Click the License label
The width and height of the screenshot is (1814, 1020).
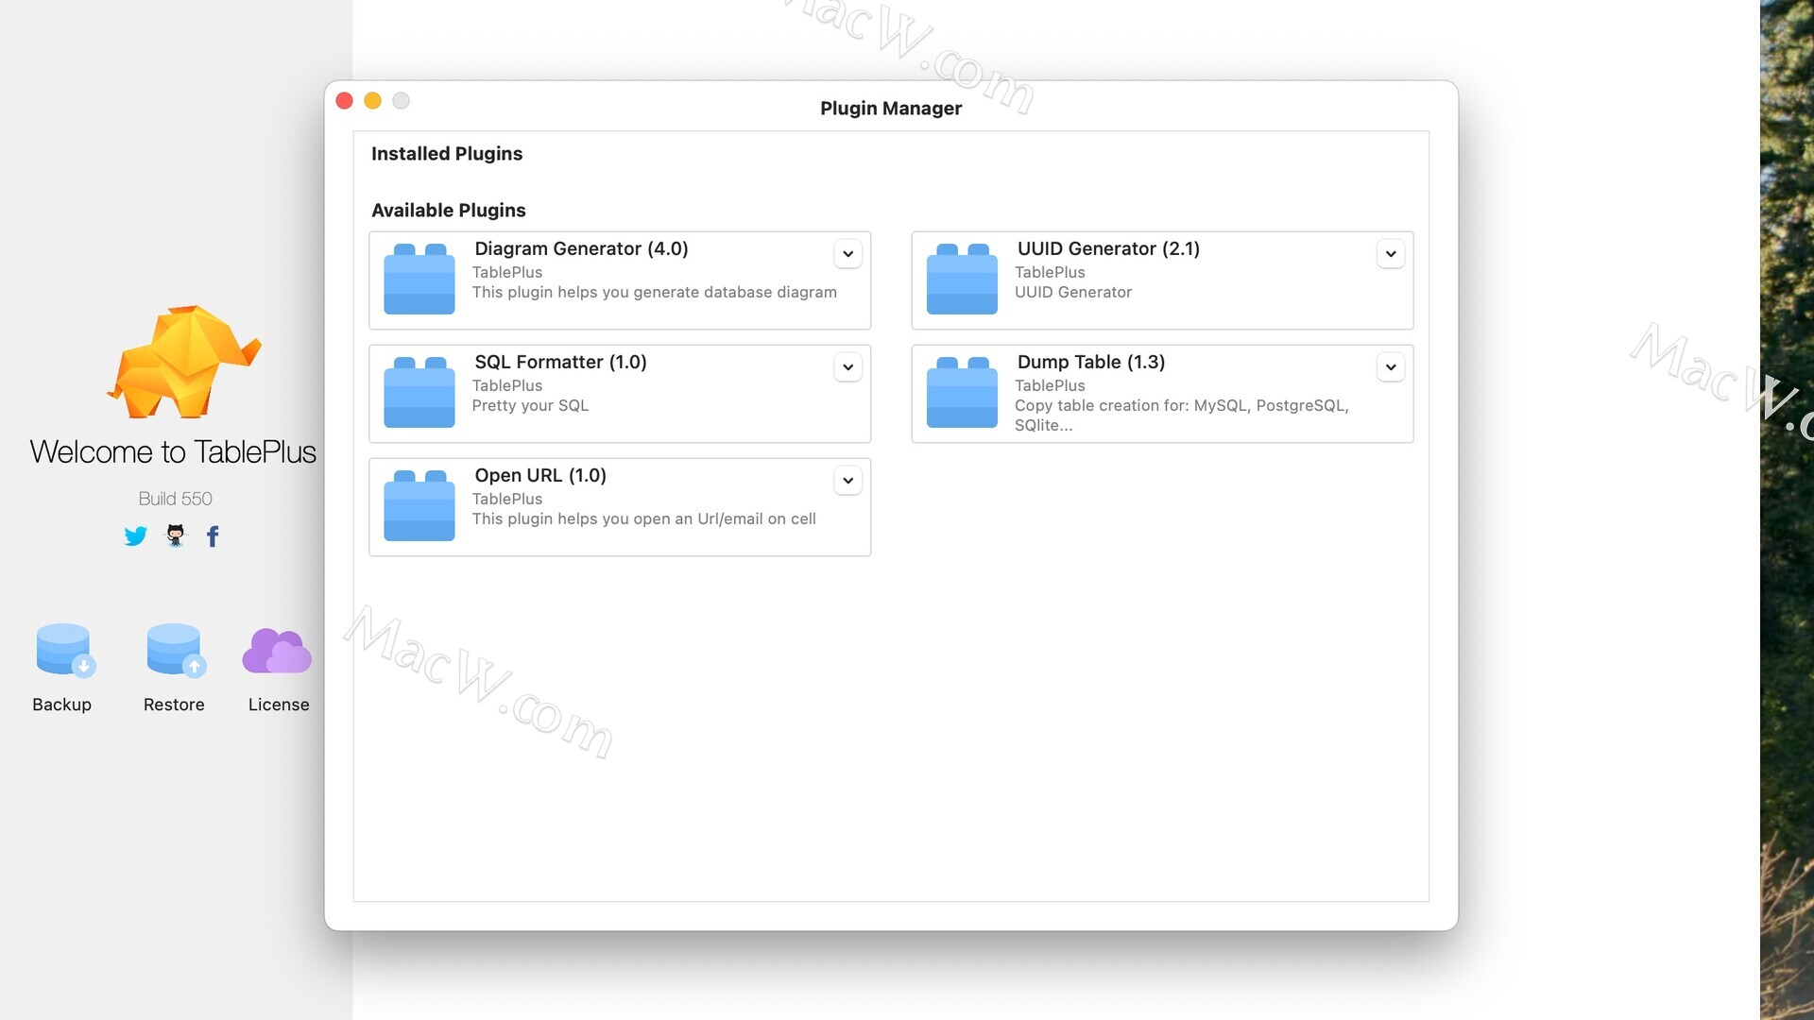click(x=279, y=705)
